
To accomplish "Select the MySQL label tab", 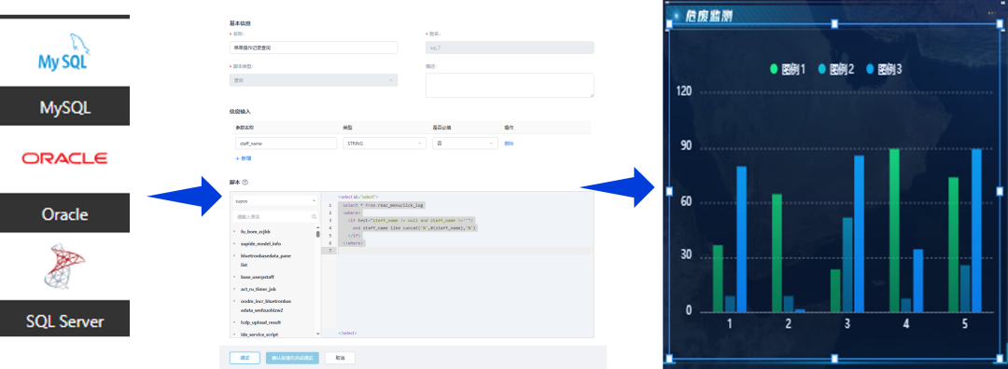I will [x=65, y=106].
